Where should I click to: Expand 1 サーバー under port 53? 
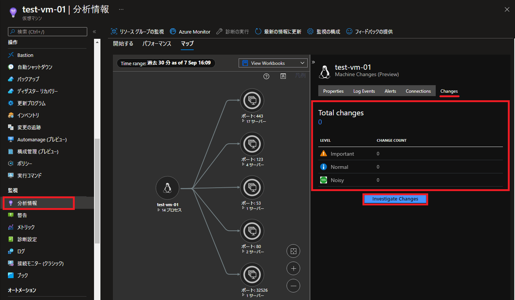pos(253,208)
